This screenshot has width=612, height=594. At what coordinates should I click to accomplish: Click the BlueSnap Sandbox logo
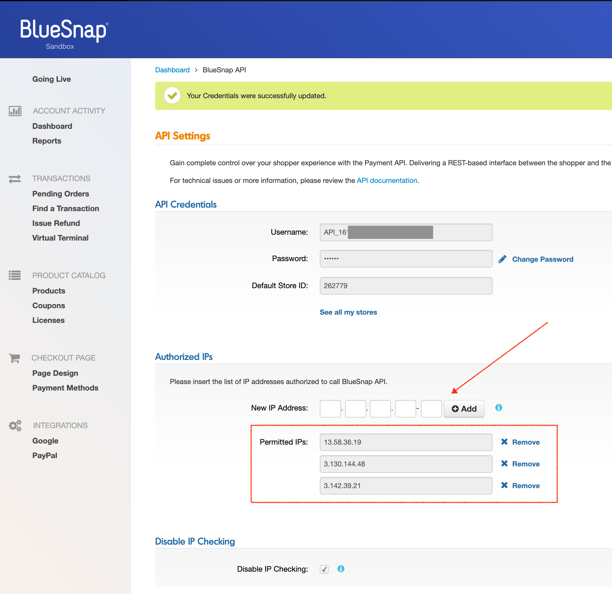coord(64,34)
